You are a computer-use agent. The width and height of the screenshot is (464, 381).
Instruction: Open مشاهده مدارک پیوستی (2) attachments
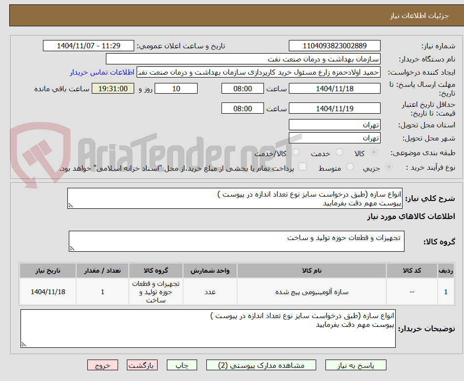click(261, 365)
